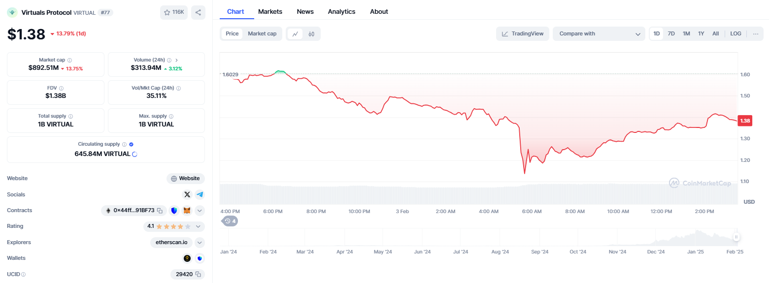Open the black-and-gold wallet icon in Wallets
Image resolution: width=769 pixels, height=283 pixels.
(x=187, y=258)
